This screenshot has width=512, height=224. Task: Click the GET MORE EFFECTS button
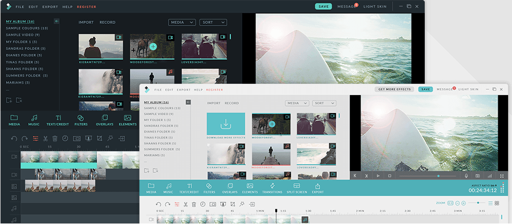(x=394, y=89)
